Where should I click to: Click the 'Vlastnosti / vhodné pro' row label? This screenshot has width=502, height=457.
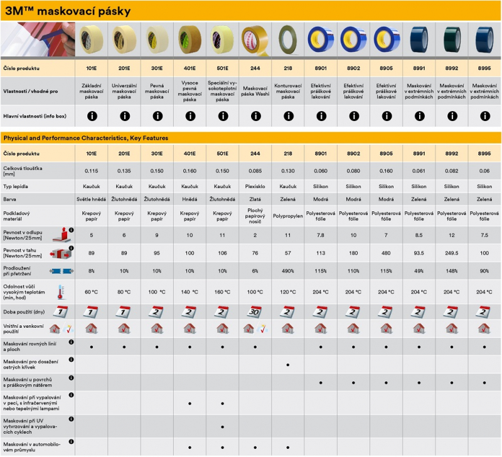point(31,91)
